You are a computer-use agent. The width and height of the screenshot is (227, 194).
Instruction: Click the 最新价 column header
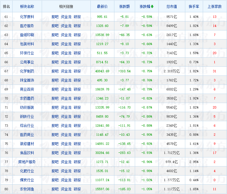(102, 6)
